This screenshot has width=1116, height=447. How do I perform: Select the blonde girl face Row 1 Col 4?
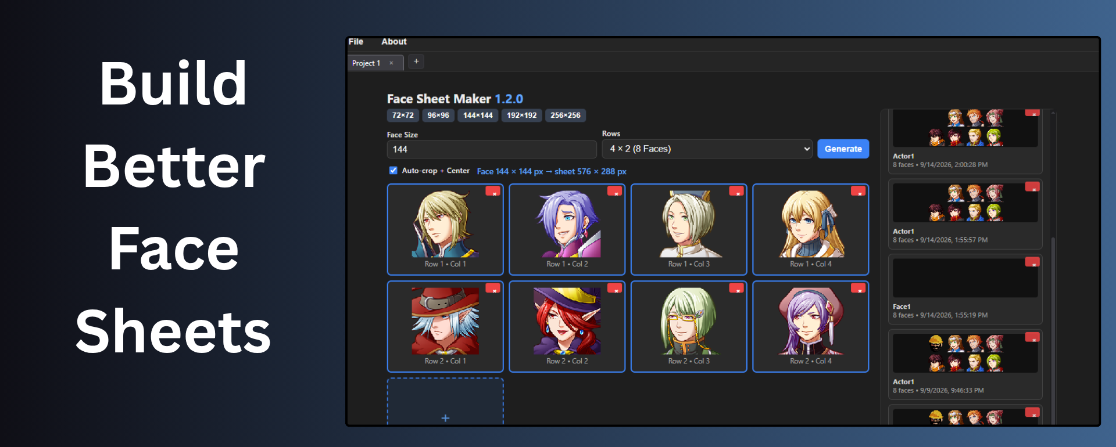click(811, 229)
